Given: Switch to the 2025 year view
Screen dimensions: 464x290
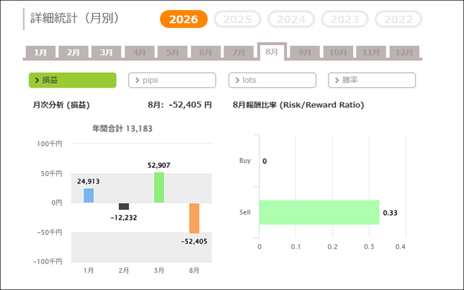Looking at the screenshot, I should [x=237, y=19].
